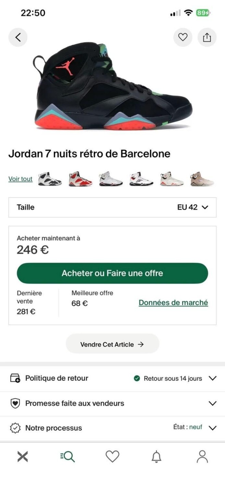Open the StockX home X icon
Viewport: 225px width, 486px height.
coord(23,457)
